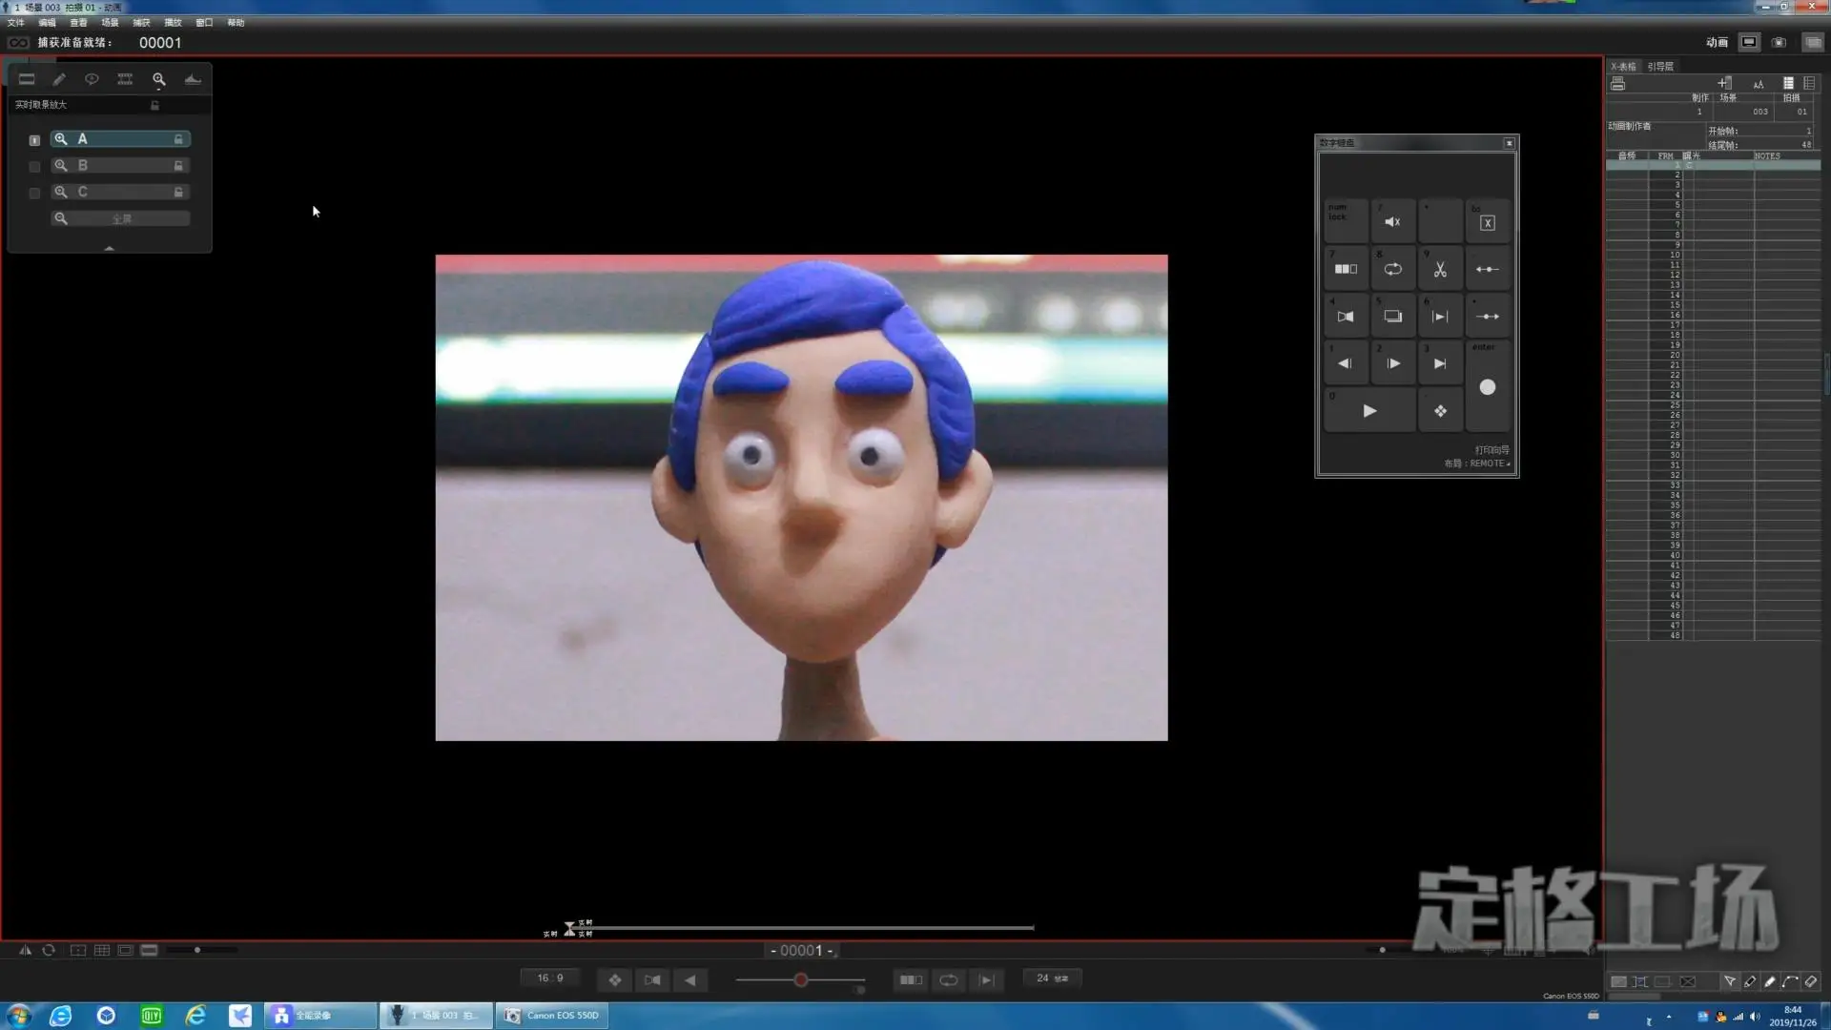Open the 编辑 (Edit) menu
This screenshot has height=1030, width=1831.
47,23
